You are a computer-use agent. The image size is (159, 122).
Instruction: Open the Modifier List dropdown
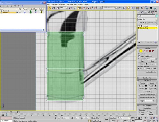pyautogui.click(x=147, y=19)
